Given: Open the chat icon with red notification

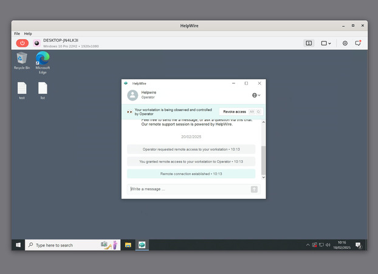Looking at the screenshot, I should click(358, 43).
